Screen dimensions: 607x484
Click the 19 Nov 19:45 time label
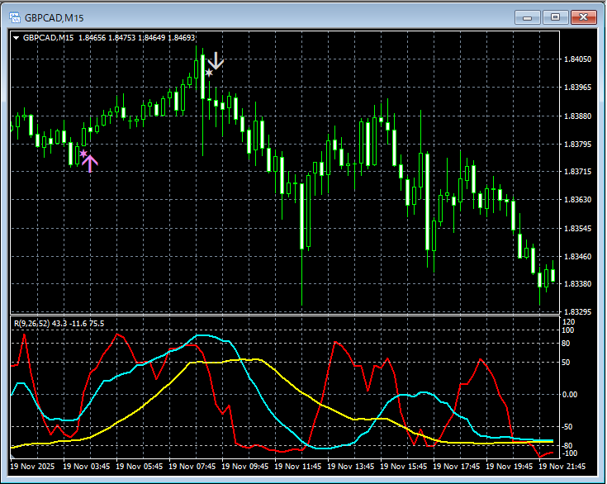[x=509, y=466]
